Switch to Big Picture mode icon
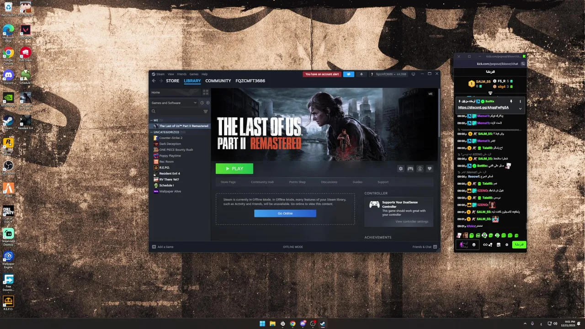The width and height of the screenshot is (585, 329). [413, 74]
